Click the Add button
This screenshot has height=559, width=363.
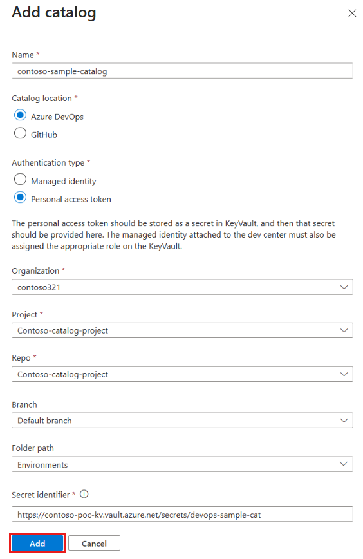(37, 544)
